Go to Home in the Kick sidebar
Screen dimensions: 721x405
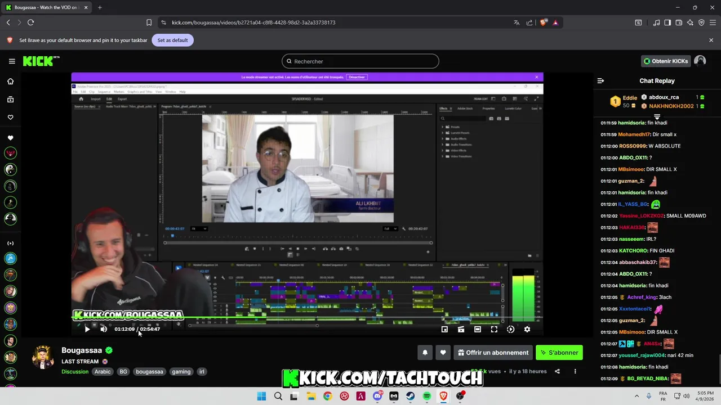coord(10,82)
